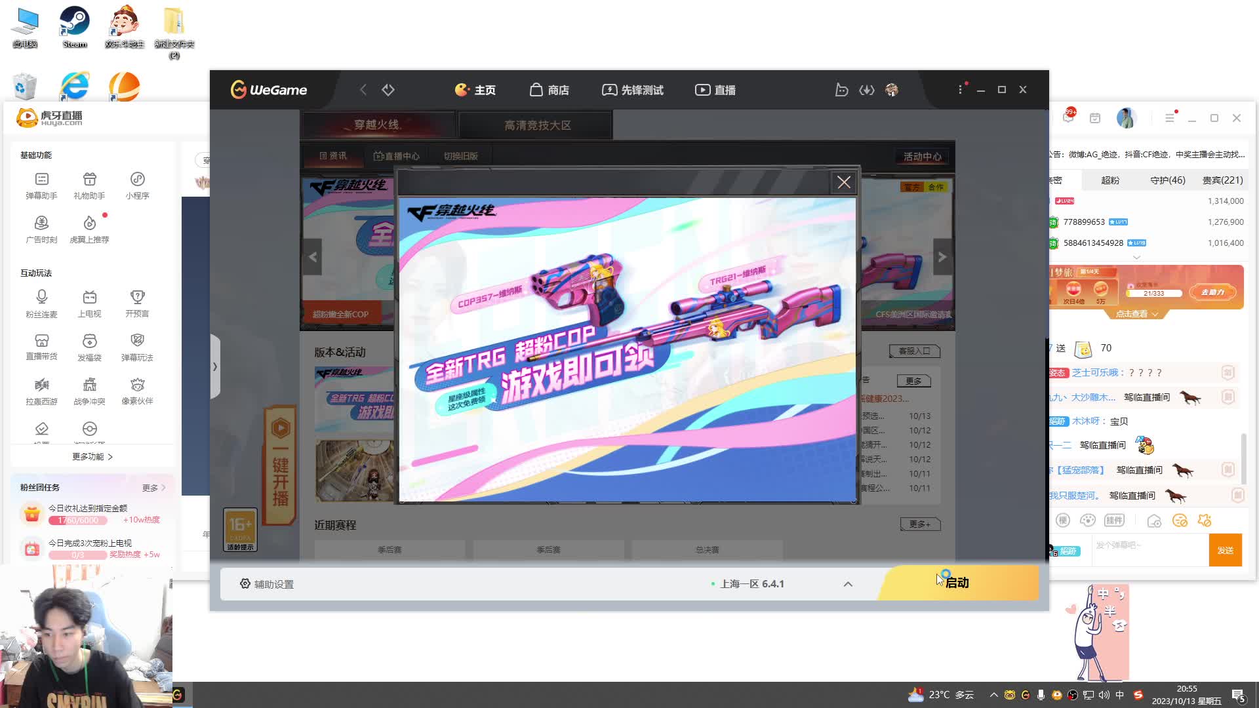The width and height of the screenshot is (1259, 708).
Task: Open 虎翼上推荐 flame icon
Action: pos(89,229)
